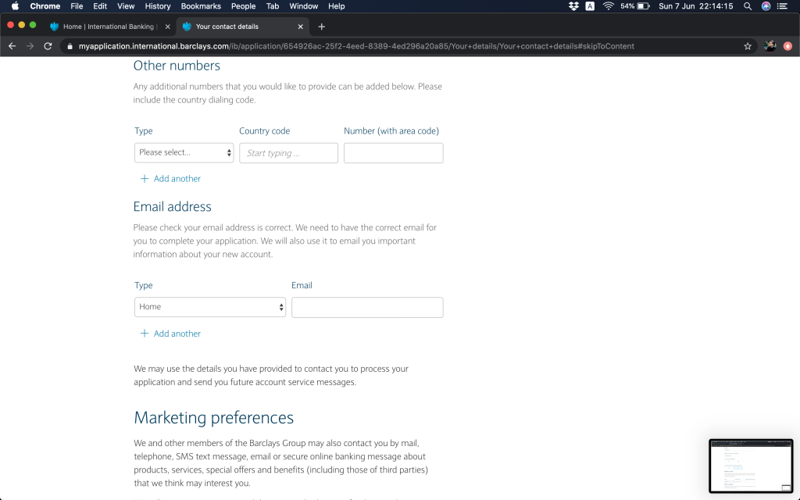Open Siri from the menu bar

point(766,6)
